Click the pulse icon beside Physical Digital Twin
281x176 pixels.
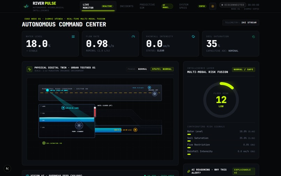coord(29,69)
